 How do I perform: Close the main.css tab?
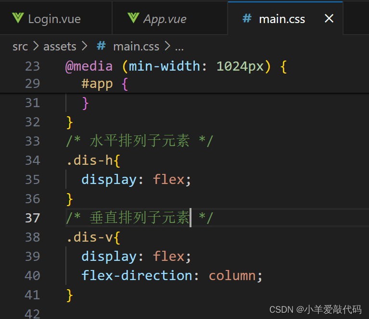[329, 18]
